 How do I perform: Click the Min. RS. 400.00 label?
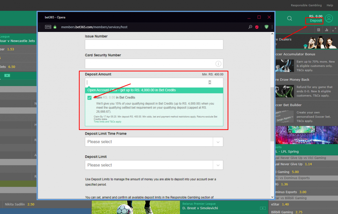pos(213,74)
